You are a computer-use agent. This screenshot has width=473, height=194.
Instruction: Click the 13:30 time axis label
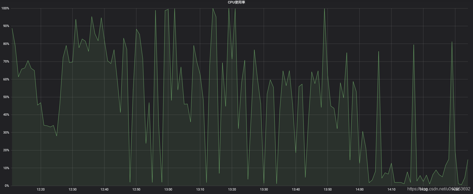click(x=264, y=189)
